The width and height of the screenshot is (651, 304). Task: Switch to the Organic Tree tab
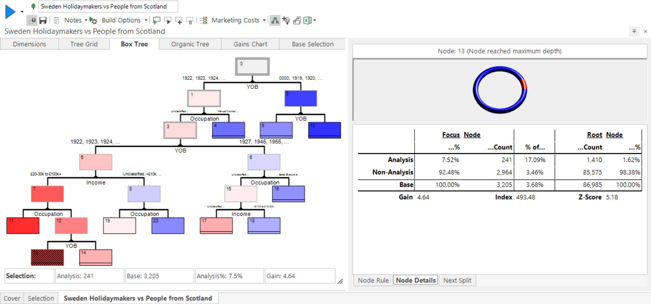(190, 44)
